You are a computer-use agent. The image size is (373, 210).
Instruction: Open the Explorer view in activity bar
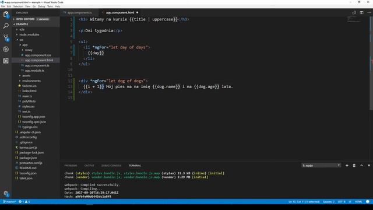6,15
